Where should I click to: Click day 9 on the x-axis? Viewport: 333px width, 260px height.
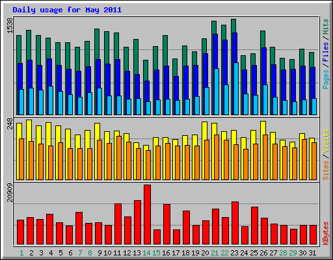click(100, 253)
